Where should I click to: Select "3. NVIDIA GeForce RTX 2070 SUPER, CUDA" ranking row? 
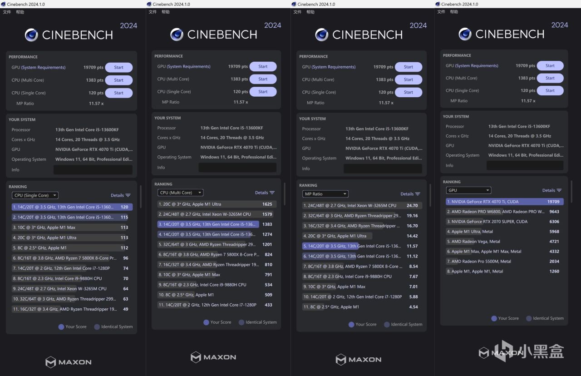(x=505, y=222)
